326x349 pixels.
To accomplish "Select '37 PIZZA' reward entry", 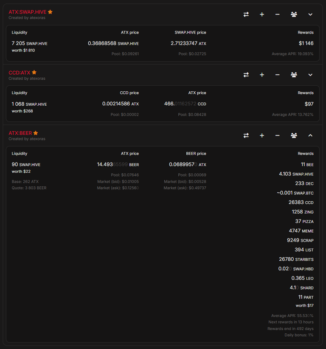I will tap(304, 222).
